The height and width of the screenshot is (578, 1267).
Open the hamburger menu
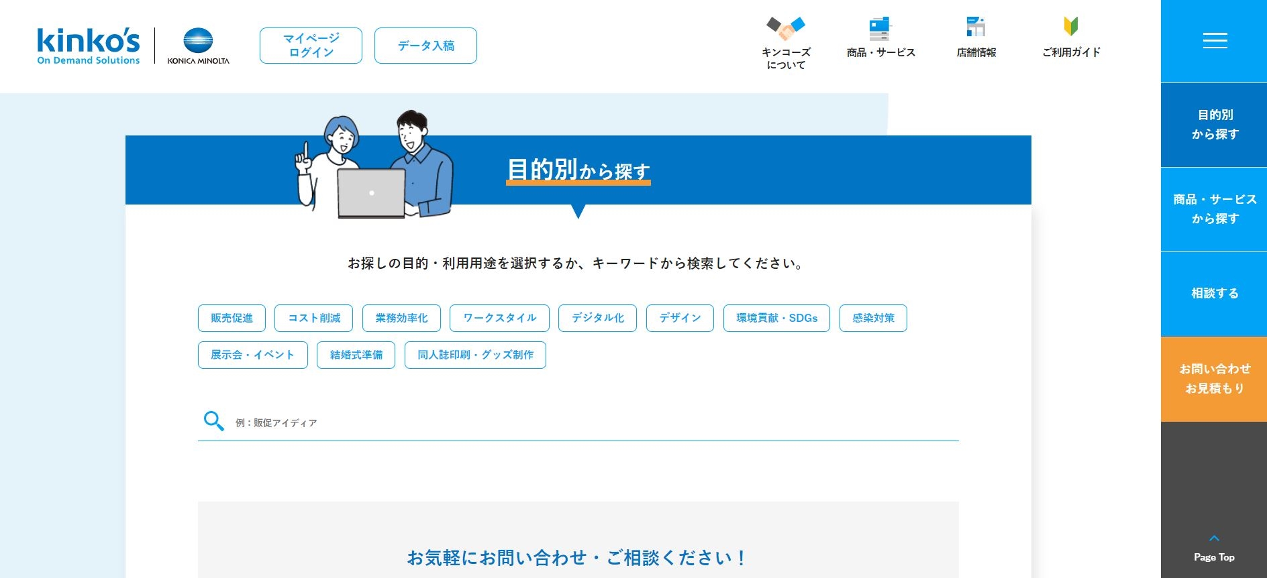tap(1215, 41)
